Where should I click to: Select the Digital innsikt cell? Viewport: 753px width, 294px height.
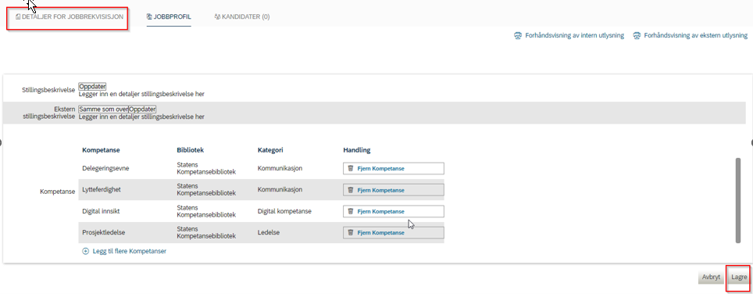(102, 211)
